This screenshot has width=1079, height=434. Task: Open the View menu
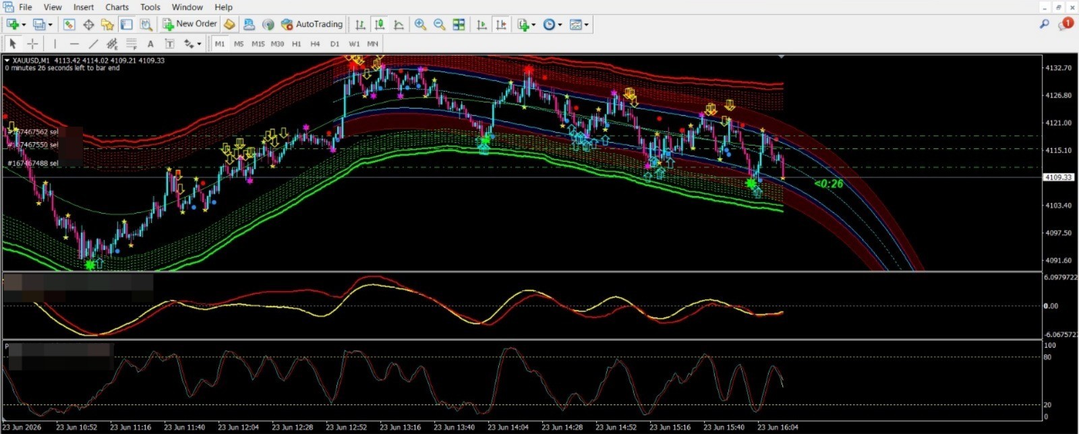tap(53, 7)
